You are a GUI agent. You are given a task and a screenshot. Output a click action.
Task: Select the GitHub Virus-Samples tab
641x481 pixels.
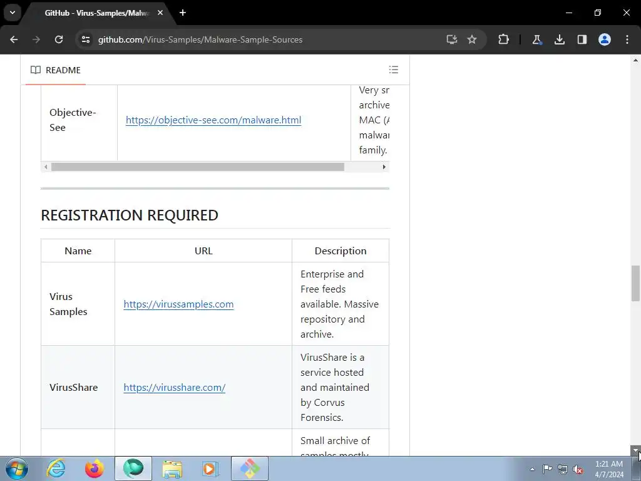[96, 13]
